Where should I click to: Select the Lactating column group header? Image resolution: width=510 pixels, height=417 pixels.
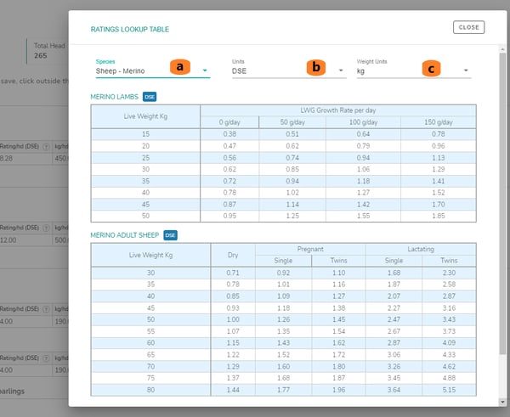tap(422, 249)
